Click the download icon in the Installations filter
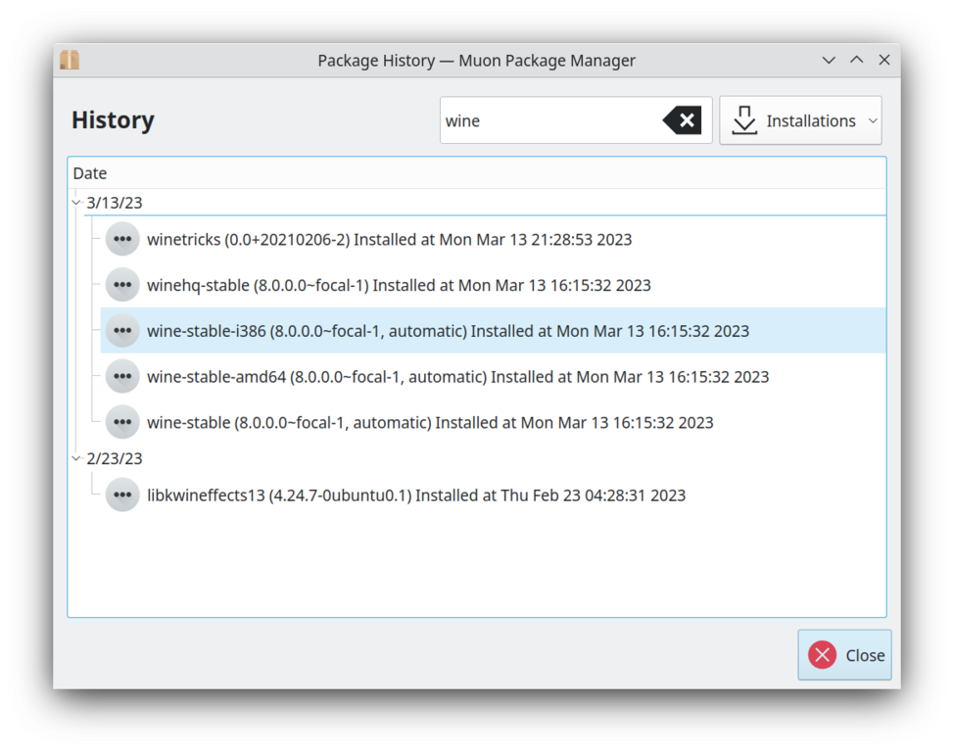The width and height of the screenshot is (954, 752). 744,120
